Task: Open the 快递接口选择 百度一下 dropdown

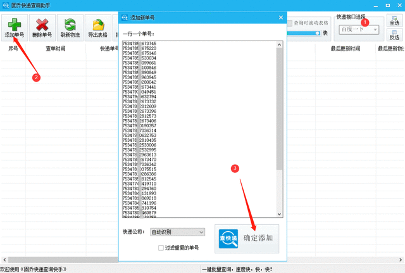Action: point(359,30)
